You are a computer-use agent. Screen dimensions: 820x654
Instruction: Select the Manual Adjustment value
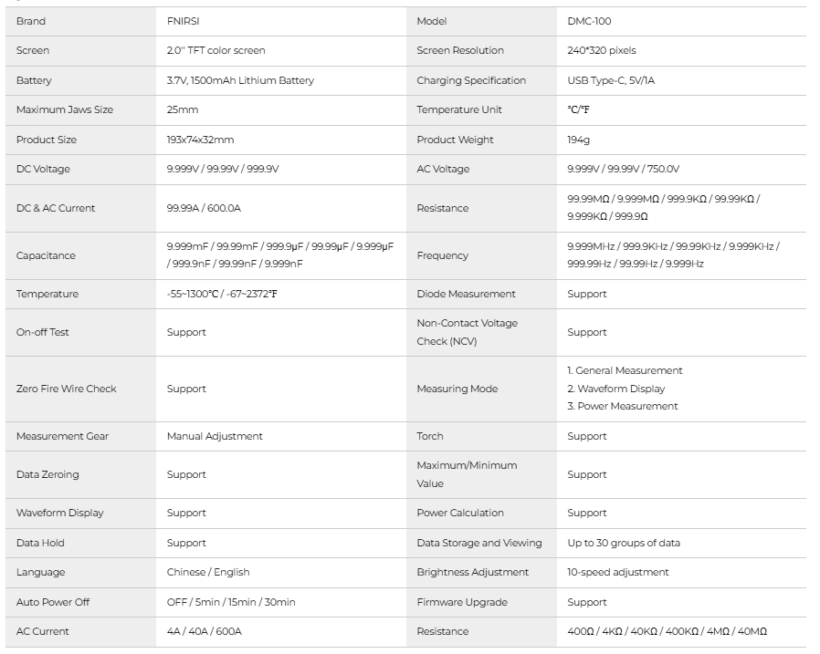point(215,436)
